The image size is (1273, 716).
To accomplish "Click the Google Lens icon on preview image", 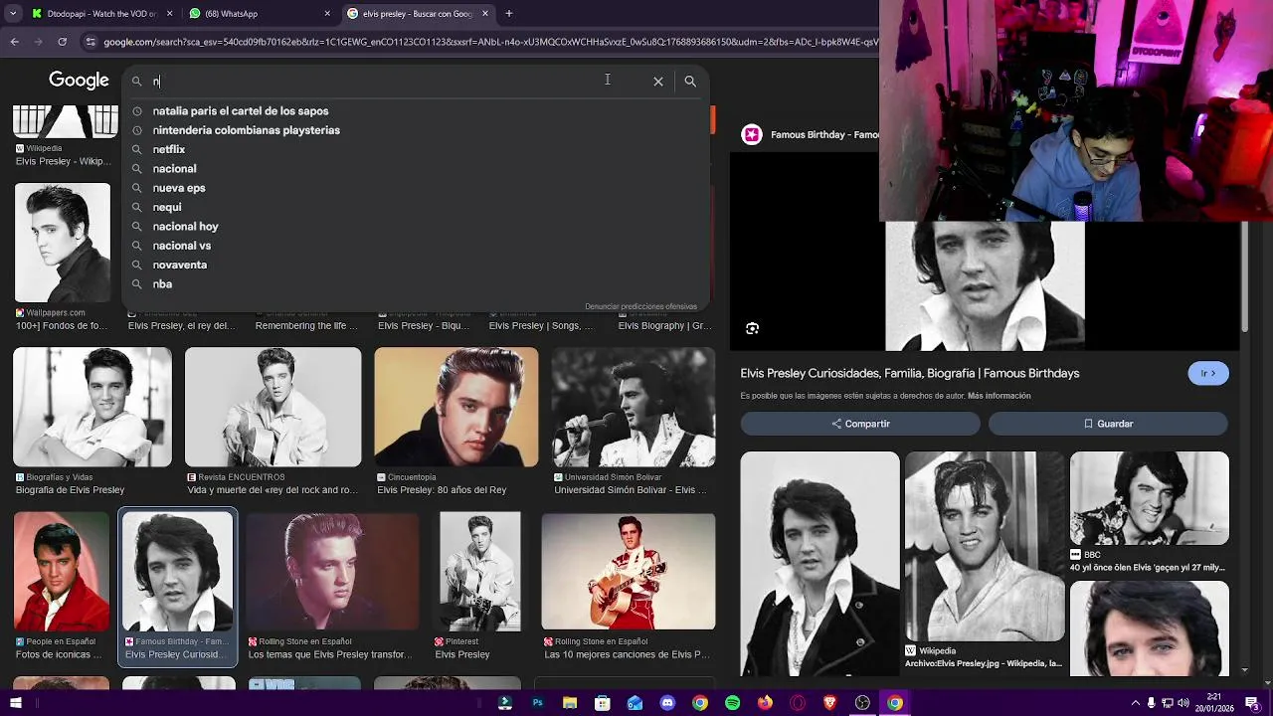I will coord(753,328).
